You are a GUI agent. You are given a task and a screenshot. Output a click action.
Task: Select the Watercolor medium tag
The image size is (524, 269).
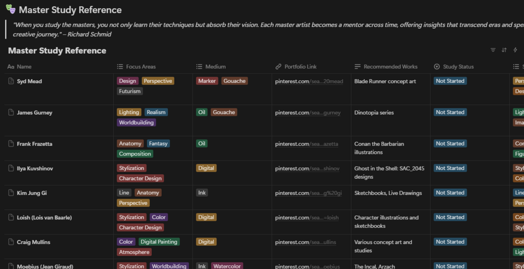(227, 266)
